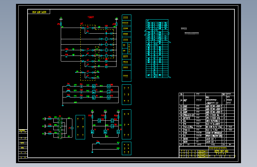The width and height of the screenshot is (257, 167).
Task: Click the cyan terminal block table
Action: pyautogui.click(x=157, y=48)
